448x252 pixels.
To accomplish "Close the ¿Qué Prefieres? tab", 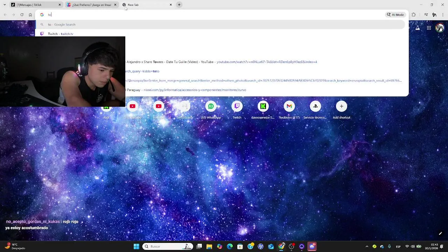I will [x=115, y=5].
